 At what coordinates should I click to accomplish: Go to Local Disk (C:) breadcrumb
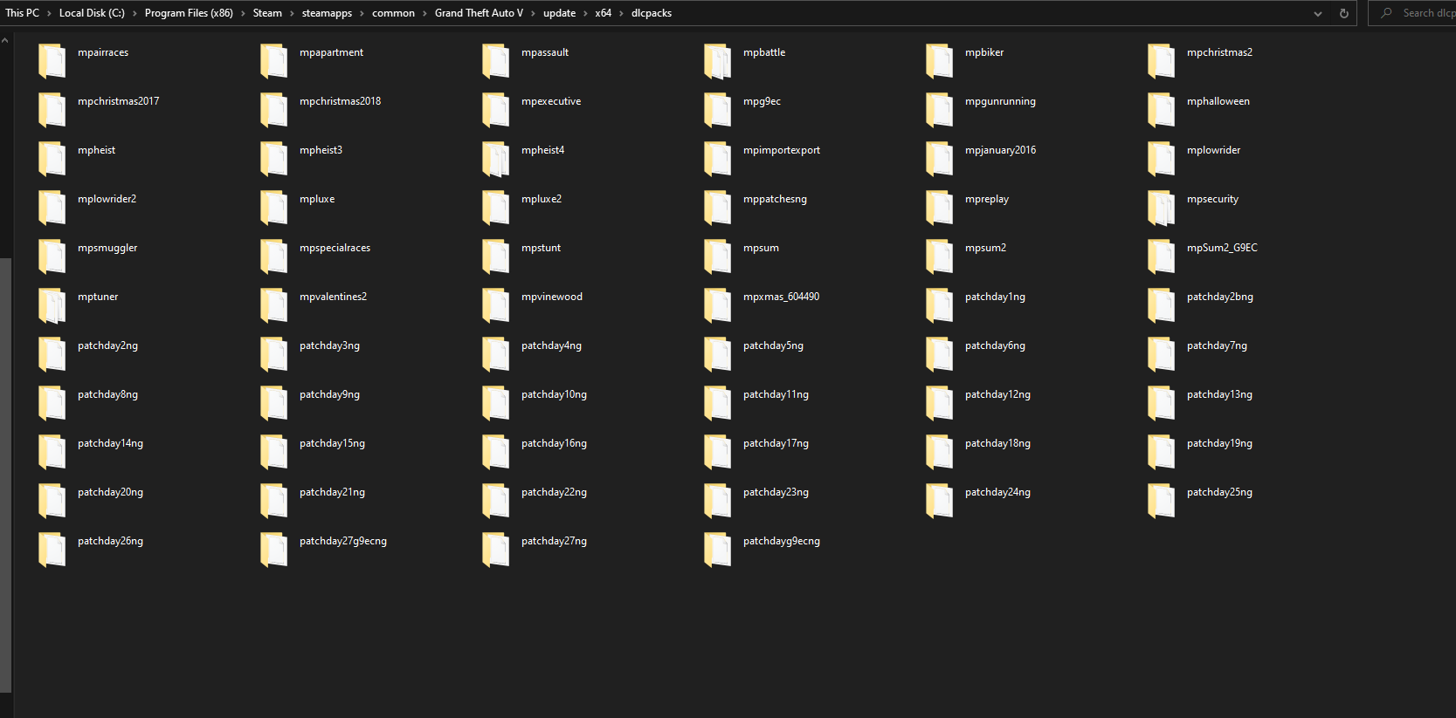tap(92, 13)
